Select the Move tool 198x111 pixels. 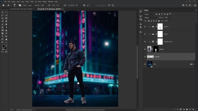(x=2, y=12)
